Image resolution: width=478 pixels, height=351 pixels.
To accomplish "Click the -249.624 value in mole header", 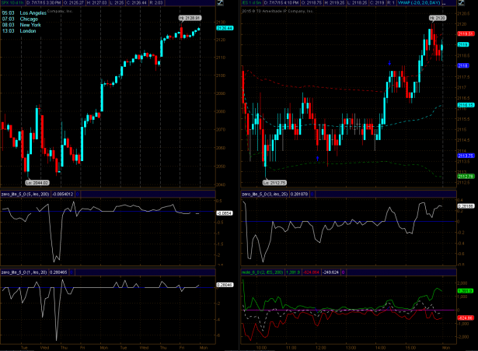I will click(x=330, y=272).
